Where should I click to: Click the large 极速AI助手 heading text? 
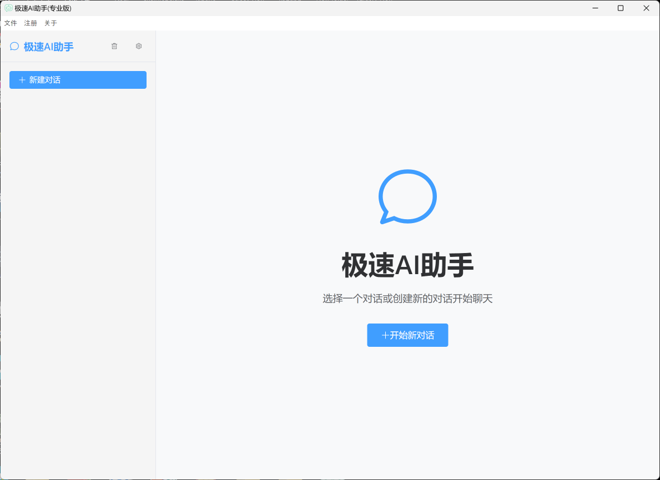point(407,265)
